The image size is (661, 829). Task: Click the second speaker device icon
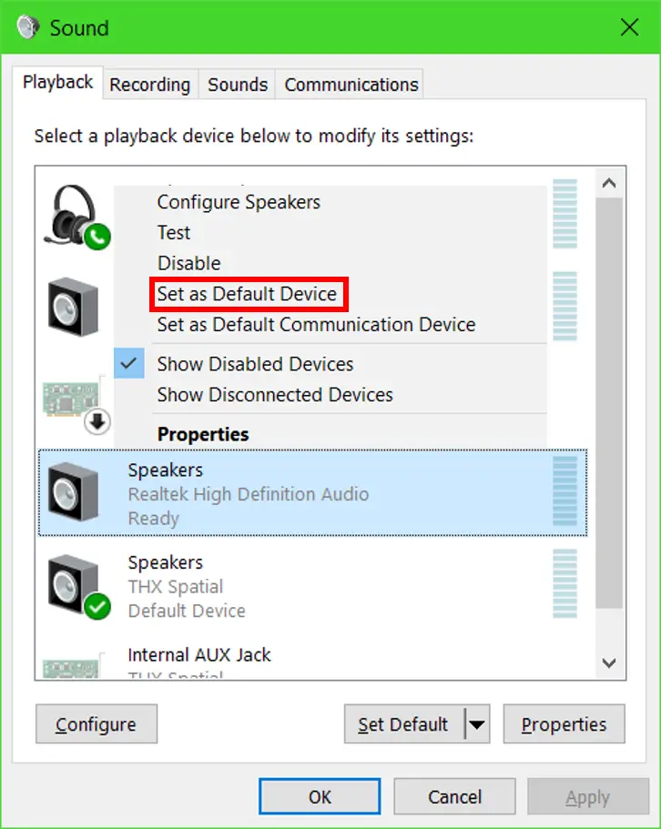(73, 307)
